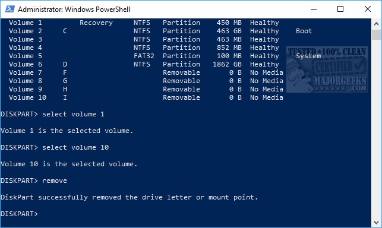Image resolution: width=382 pixels, height=228 pixels.
Task: Click the scrollbar up arrow
Action: (376, 24)
